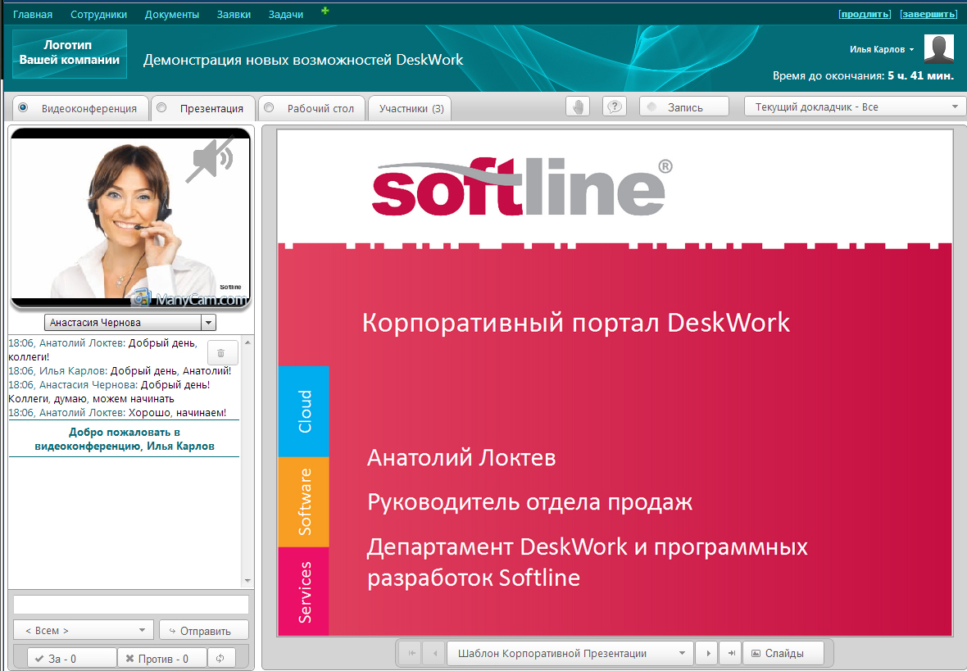Expand the Илья Карлов user menu
This screenshot has width=967, height=671.
click(881, 49)
